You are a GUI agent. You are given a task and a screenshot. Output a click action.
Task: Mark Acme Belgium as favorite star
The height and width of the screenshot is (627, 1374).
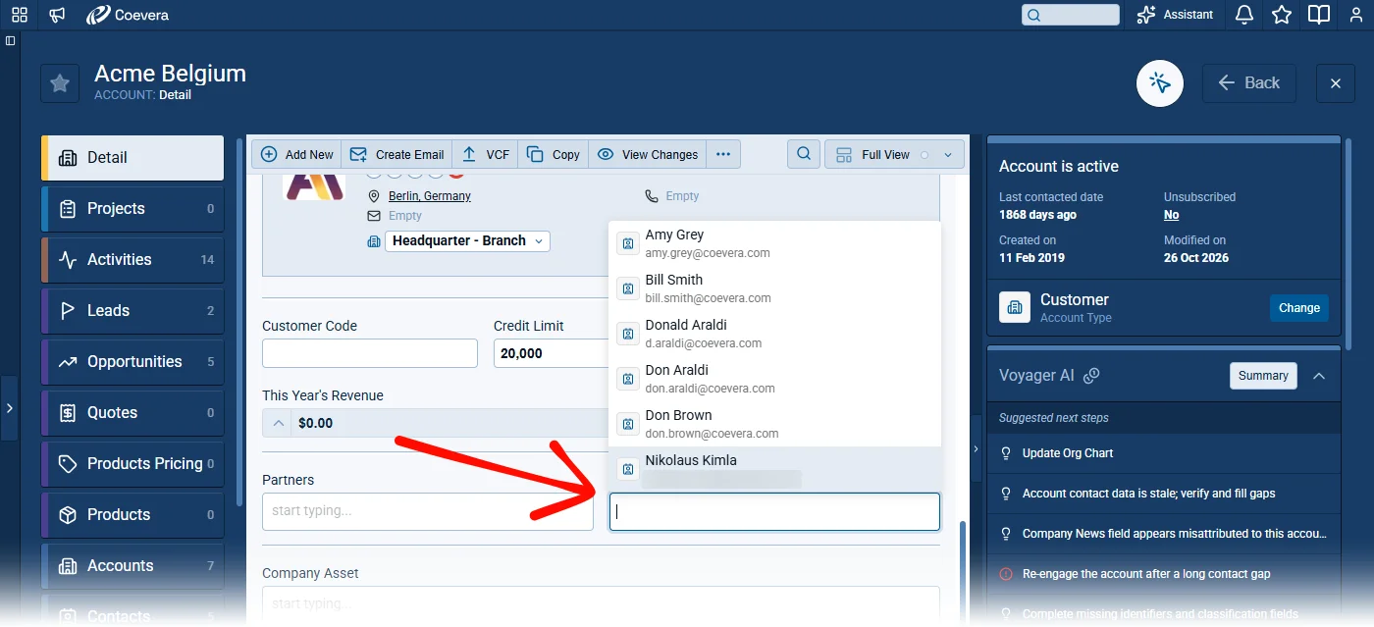60,83
